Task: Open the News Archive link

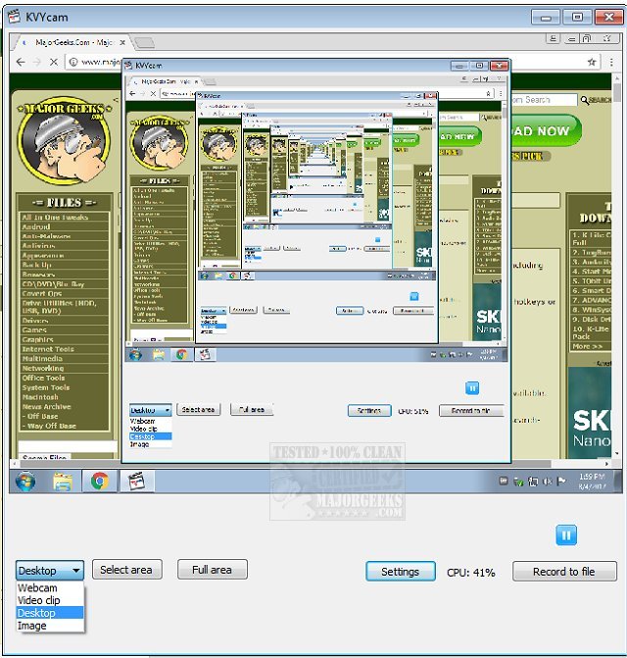Action: (x=46, y=407)
